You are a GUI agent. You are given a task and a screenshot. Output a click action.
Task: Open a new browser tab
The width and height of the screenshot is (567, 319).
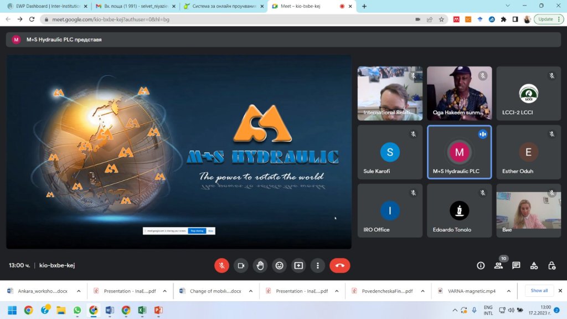[x=364, y=6]
